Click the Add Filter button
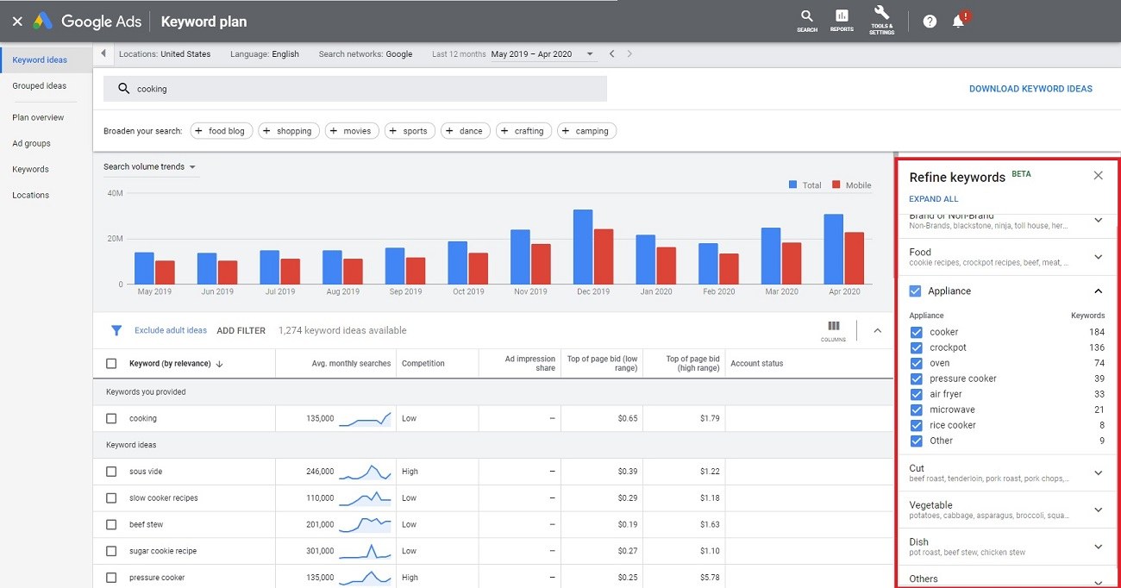This screenshot has height=588, width=1121. coord(241,331)
